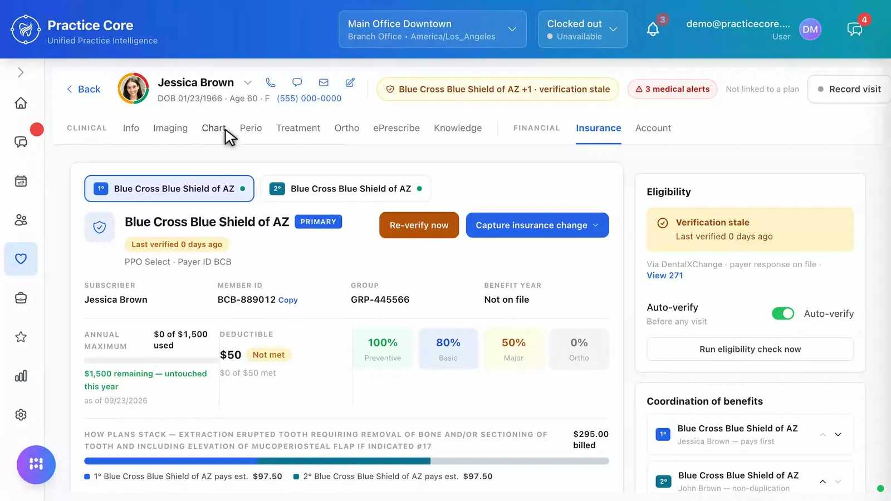This screenshot has height=501, width=891.
Task: Copy the member ID BCB-889012
Action: pyautogui.click(x=288, y=300)
